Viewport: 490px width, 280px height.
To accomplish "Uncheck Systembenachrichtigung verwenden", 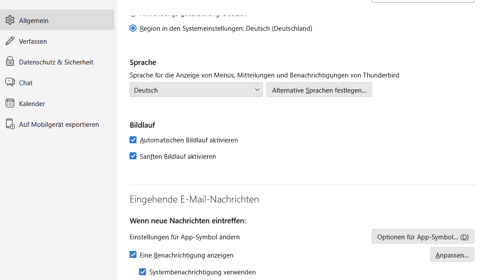I will click(x=143, y=272).
